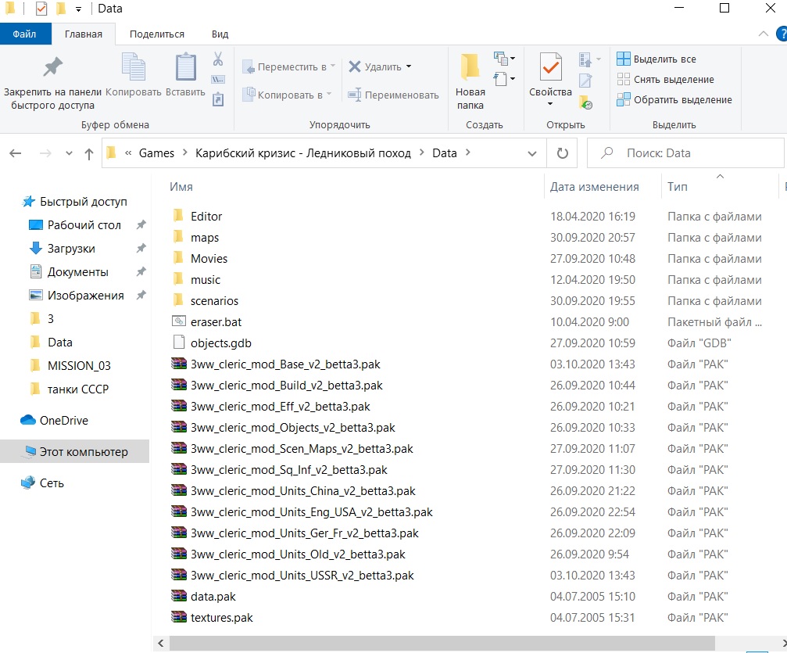The width and height of the screenshot is (787, 653).
Task: Click the Поиск: Data search field
Action: [685, 153]
